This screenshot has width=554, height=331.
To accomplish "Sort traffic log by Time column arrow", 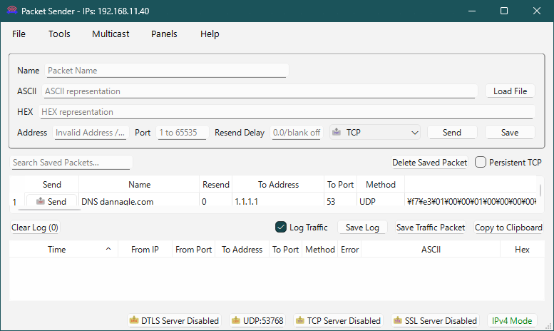I will [108, 250].
